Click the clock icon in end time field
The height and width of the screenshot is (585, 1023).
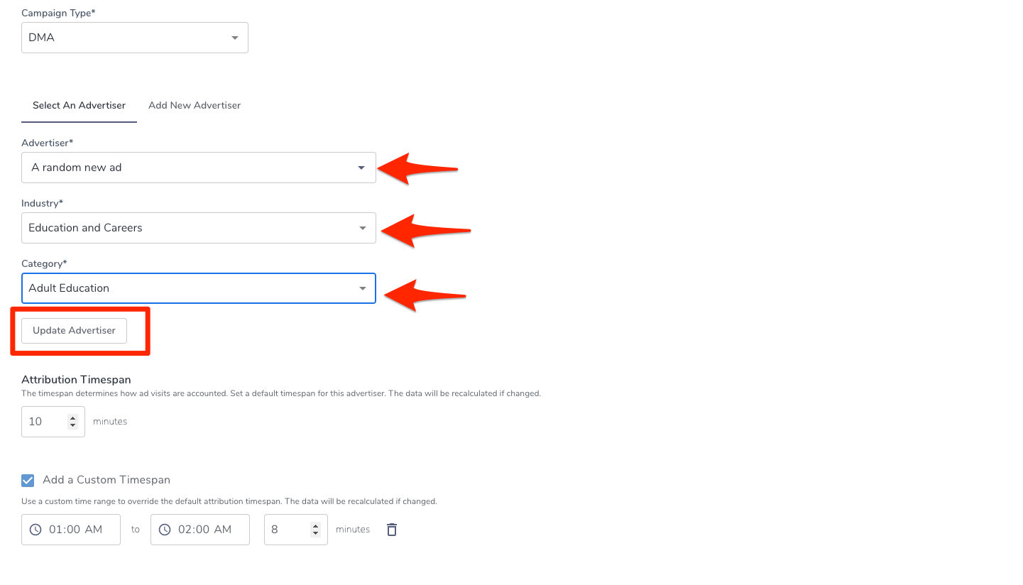165,530
